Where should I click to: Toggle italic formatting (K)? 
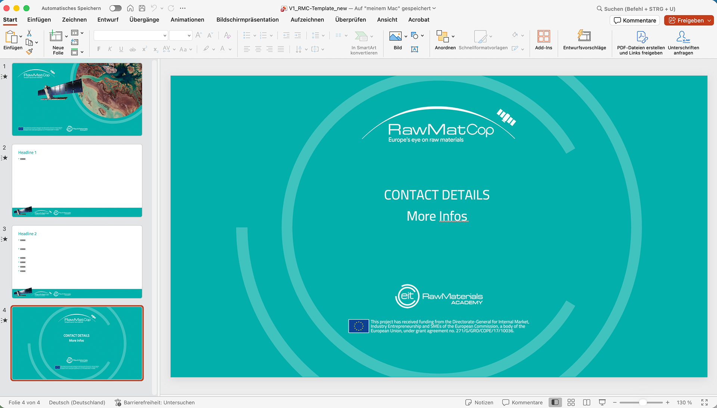[x=110, y=49]
